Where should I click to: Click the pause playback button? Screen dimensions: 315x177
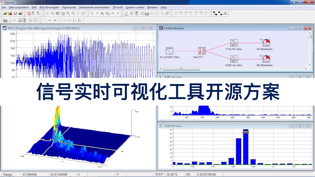click(118, 13)
